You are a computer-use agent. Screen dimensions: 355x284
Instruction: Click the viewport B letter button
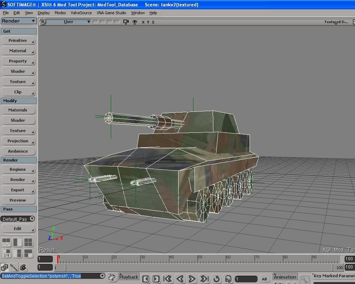(43, 22)
